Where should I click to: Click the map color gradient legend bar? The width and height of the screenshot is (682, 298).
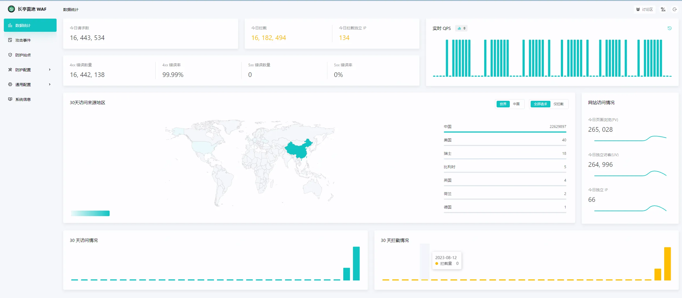[x=90, y=213]
